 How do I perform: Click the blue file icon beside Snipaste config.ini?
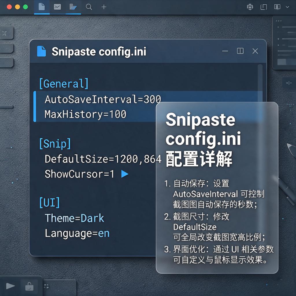[41, 51]
